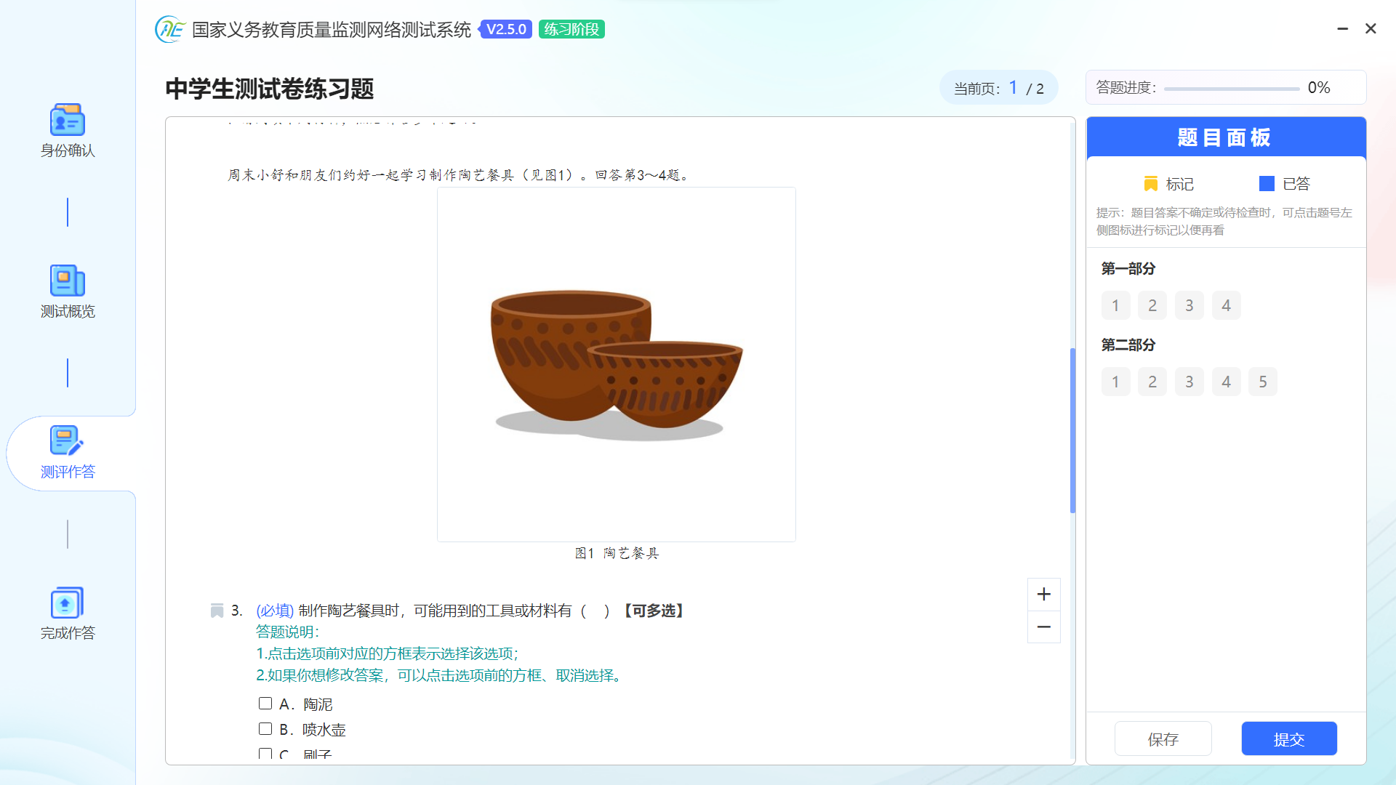Bookmark question 3 with flag icon

coord(217,611)
